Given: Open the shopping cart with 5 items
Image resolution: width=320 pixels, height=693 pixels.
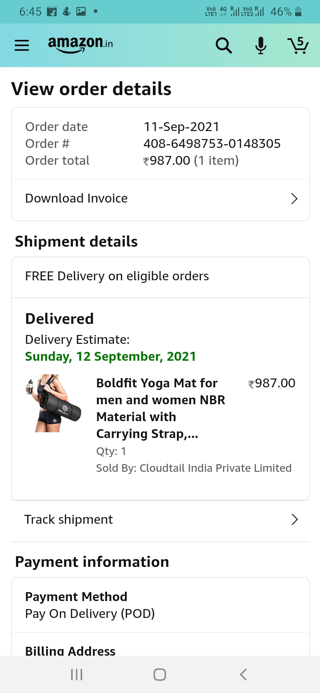Looking at the screenshot, I should click(297, 45).
